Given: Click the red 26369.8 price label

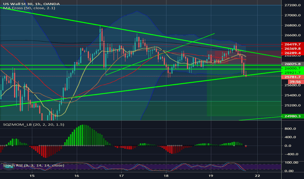Looking at the screenshot, I should tap(292, 48).
